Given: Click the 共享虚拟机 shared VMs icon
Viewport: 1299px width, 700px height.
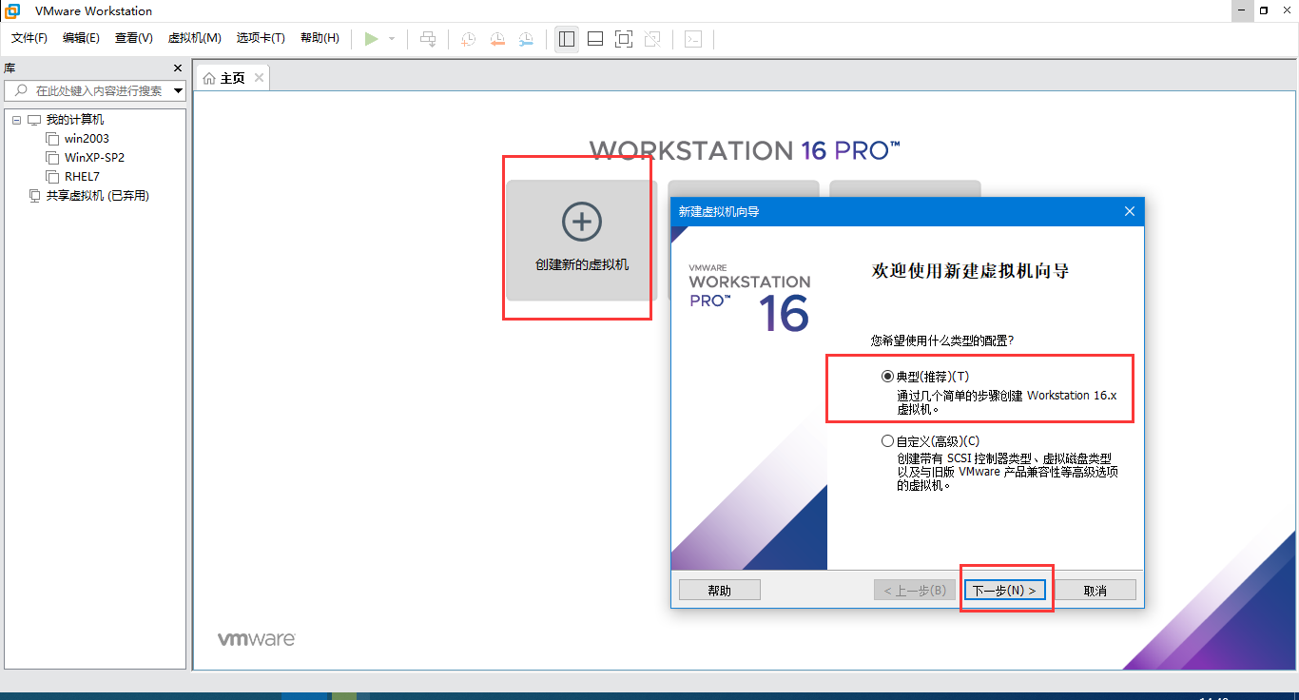Looking at the screenshot, I should click(35, 196).
